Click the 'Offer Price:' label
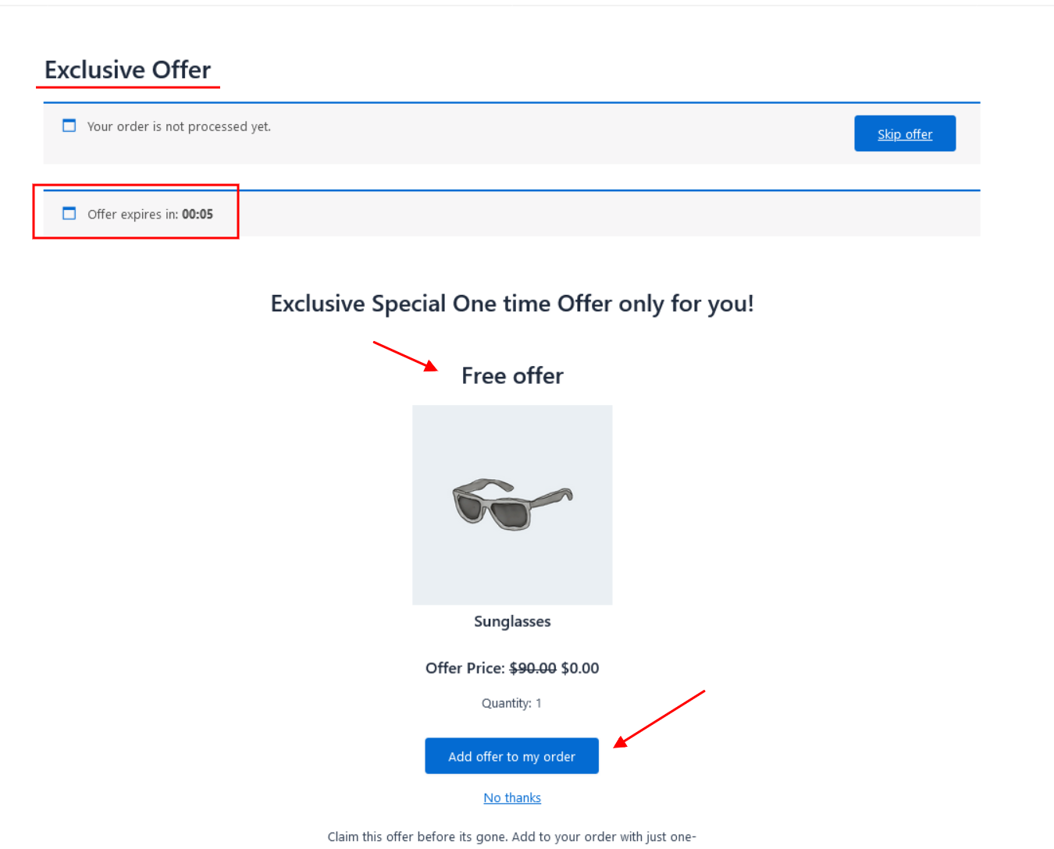Image resolution: width=1054 pixels, height=849 pixels. click(x=465, y=668)
